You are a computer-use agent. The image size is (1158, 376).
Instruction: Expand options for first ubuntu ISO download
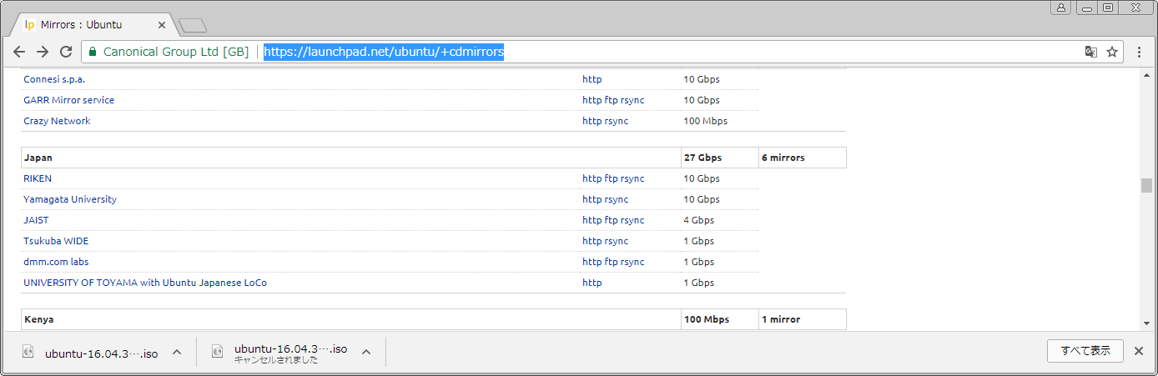(177, 353)
